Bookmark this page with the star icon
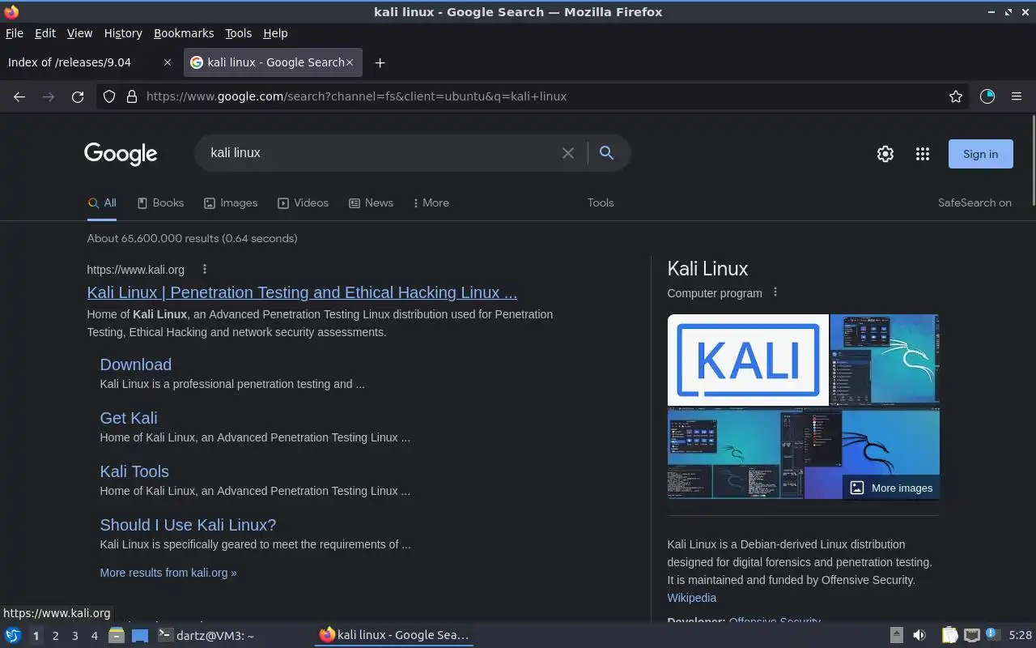The width and height of the screenshot is (1036, 648). [956, 96]
